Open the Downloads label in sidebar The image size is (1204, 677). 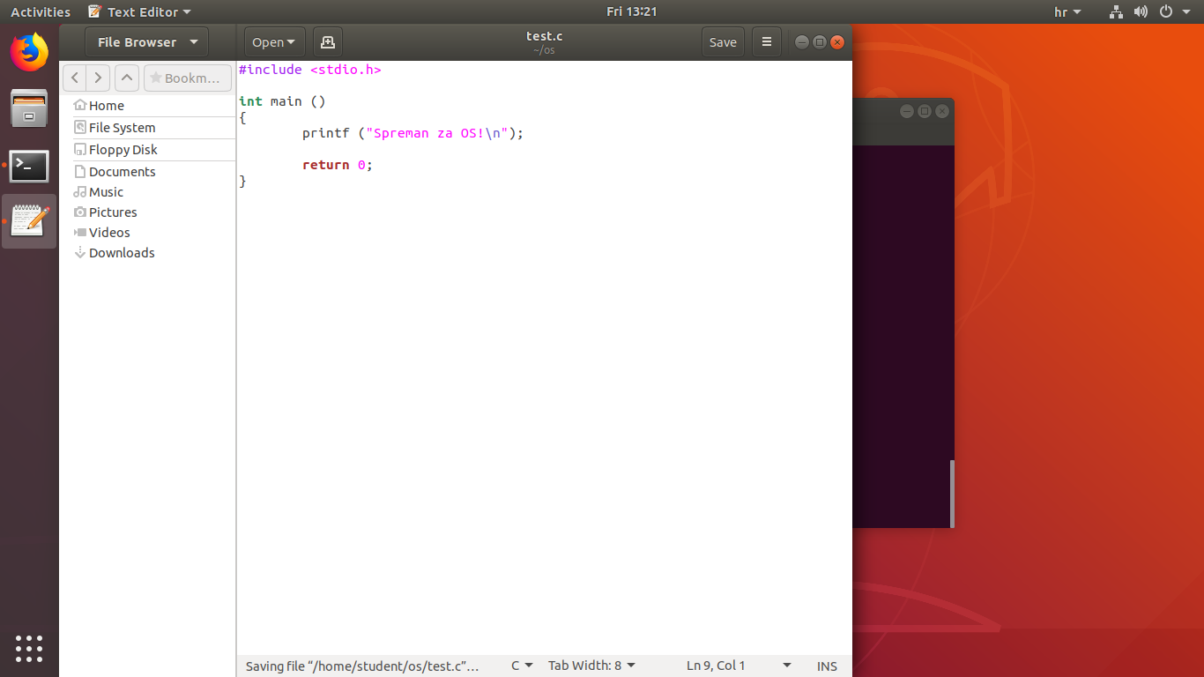tap(122, 252)
